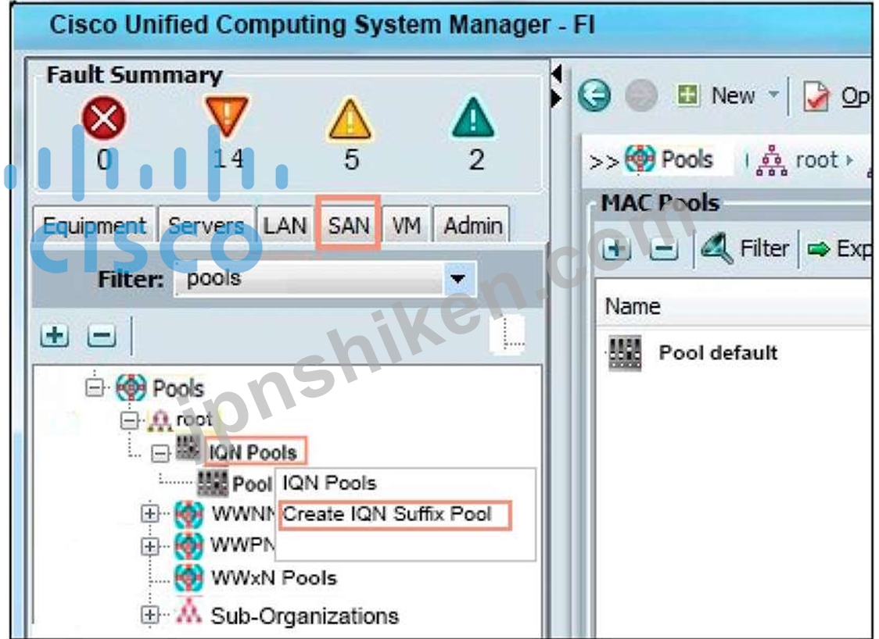Screen dimensions: 879x639
Task: Open the root breadcrumb arrow
Action: pos(850,160)
